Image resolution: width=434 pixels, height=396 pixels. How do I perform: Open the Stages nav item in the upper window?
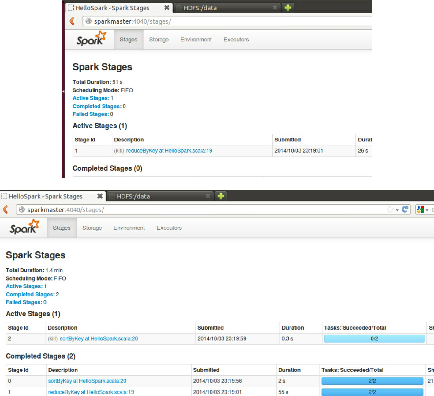click(129, 40)
